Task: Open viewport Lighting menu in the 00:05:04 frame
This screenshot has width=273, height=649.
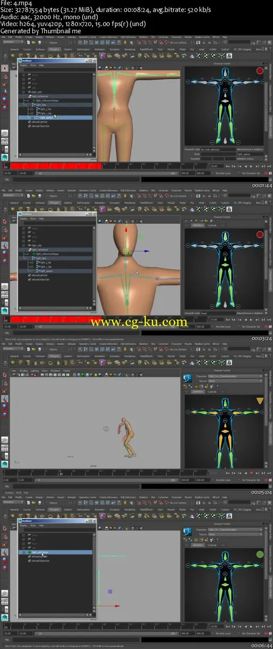Action: pyautogui.click(x=34, y=371)
